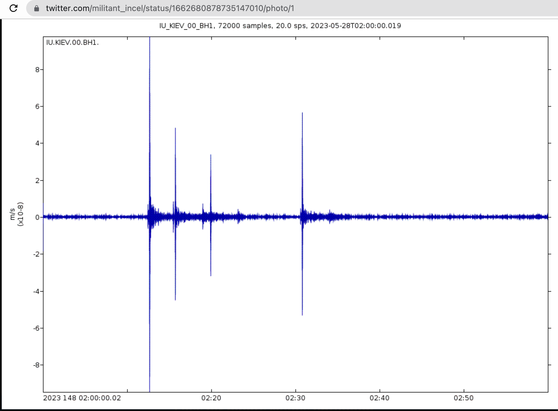Click the '02:40' time axis label
The height and width of the screenshot is (411, 558).
point(380,398)
